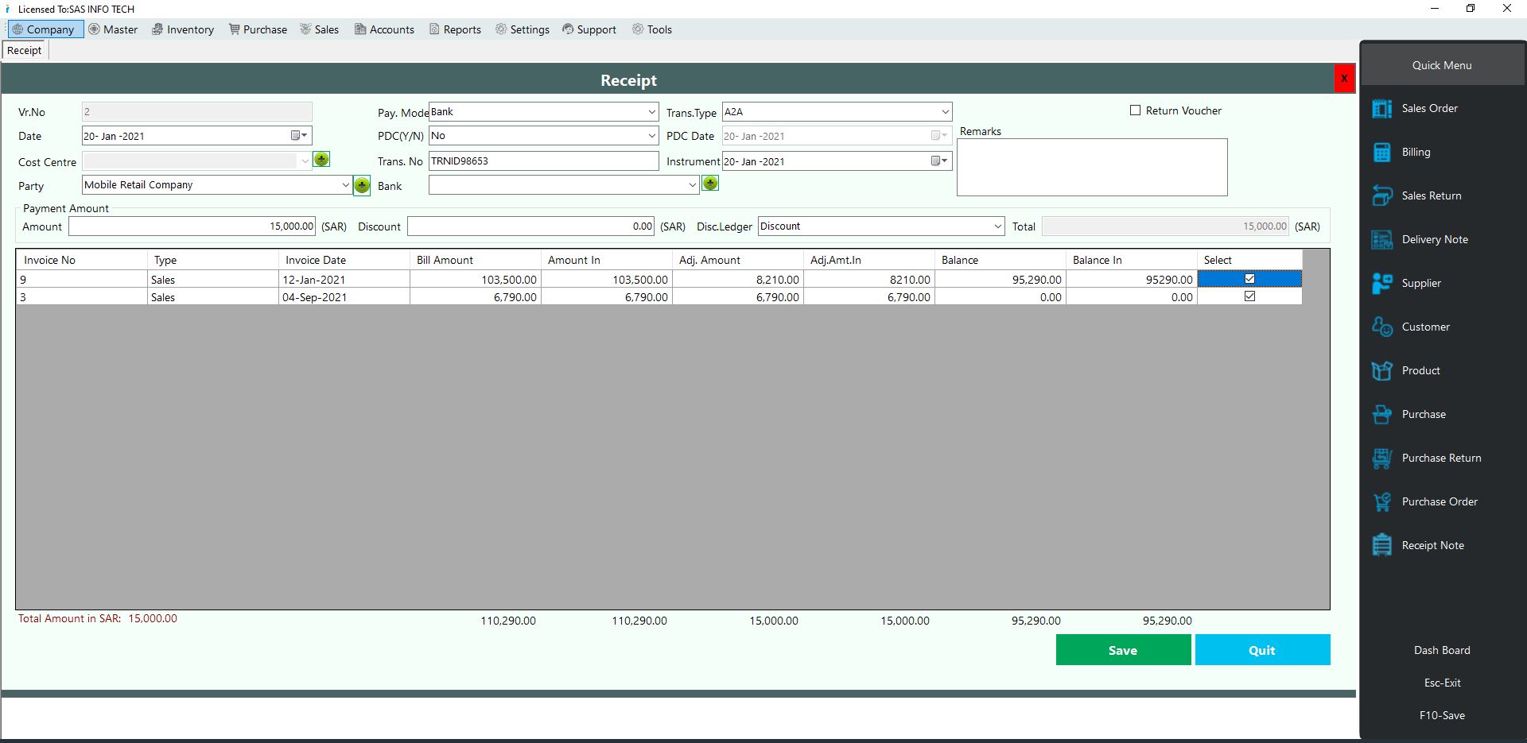Select the Receipt tab
This screenshot has height=743, width=1527.
pos(25,50)
